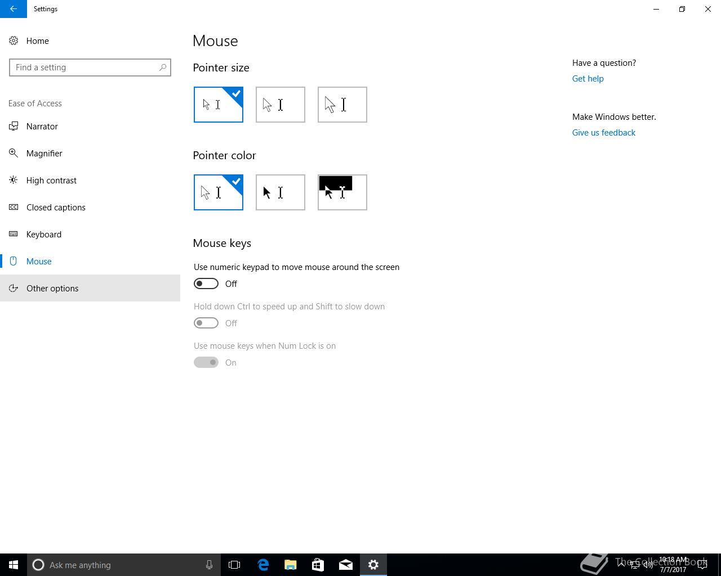This screenshot has height=576, width=721.
Task: Open the Windows Start menu
Action: [14, 565]
